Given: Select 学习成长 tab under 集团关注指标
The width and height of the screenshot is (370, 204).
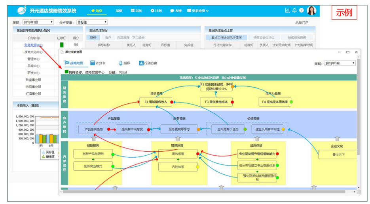Looking at the screenshot, I should tap(138, 38).
